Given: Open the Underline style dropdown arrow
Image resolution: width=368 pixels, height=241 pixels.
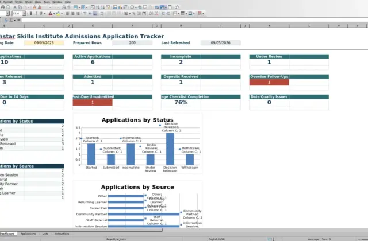Looking at the screenshot, I should [45, 14].
